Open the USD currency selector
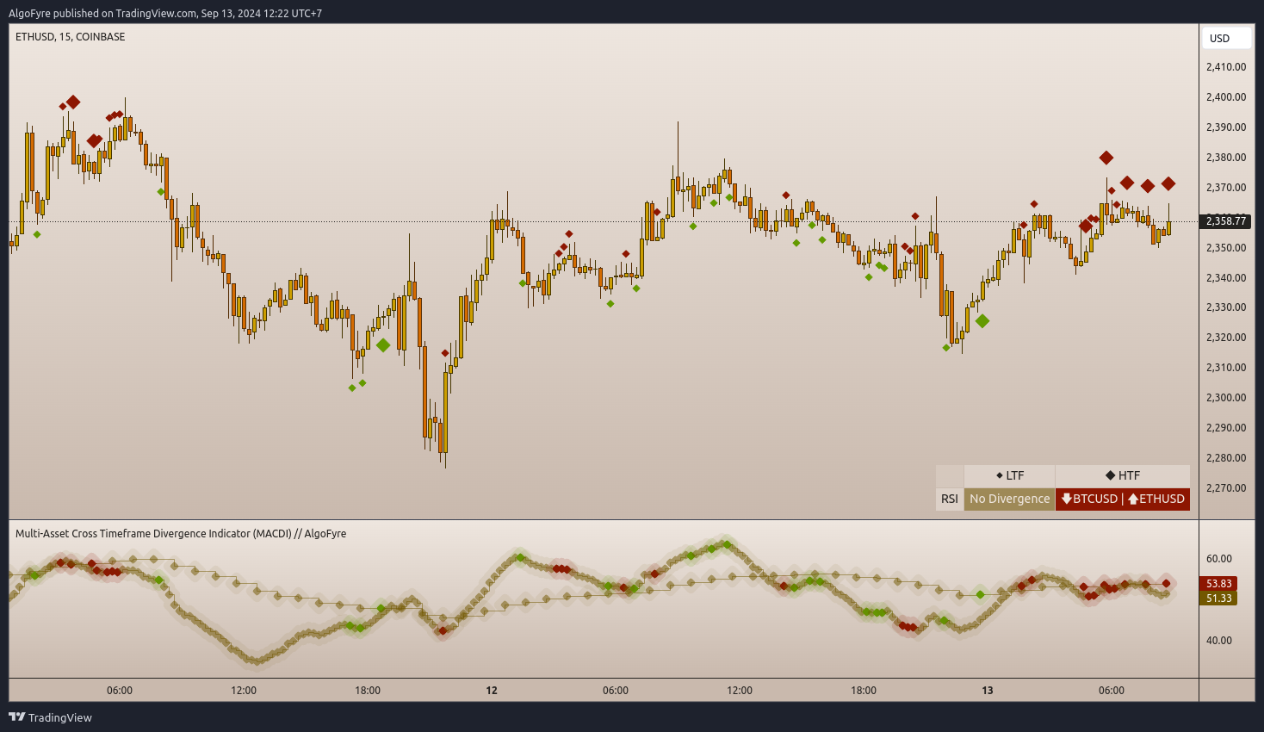Screen dimensions: 1264x732 click(x=1228, y=38)
